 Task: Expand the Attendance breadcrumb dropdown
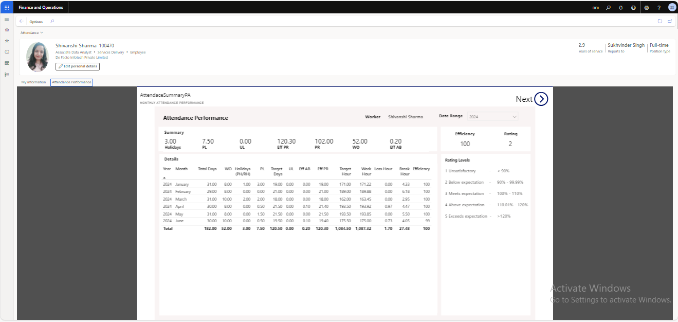pyautogui.click(x=31, y=32)
